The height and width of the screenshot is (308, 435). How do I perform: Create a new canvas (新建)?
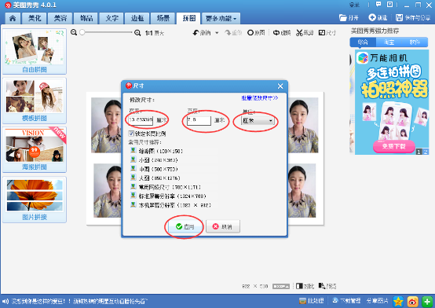(378, 17)
